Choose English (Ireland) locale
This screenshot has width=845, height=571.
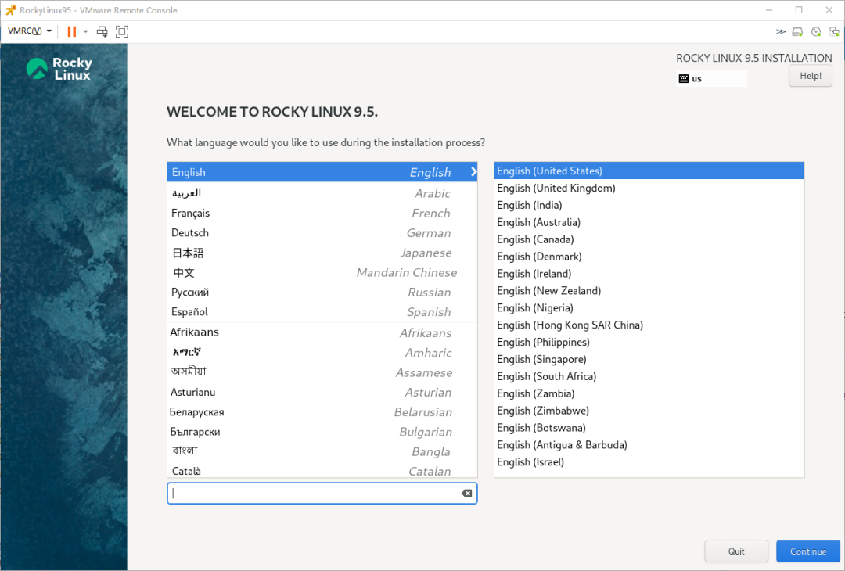tap(649, 274)
